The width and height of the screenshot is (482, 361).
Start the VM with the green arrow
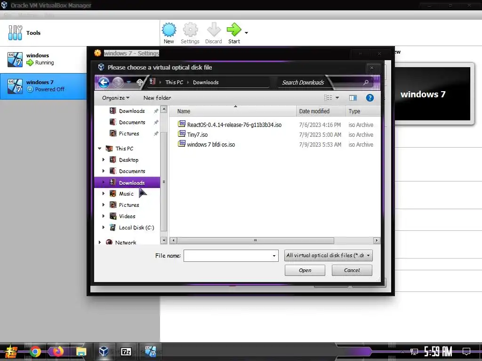pos(234,33)
